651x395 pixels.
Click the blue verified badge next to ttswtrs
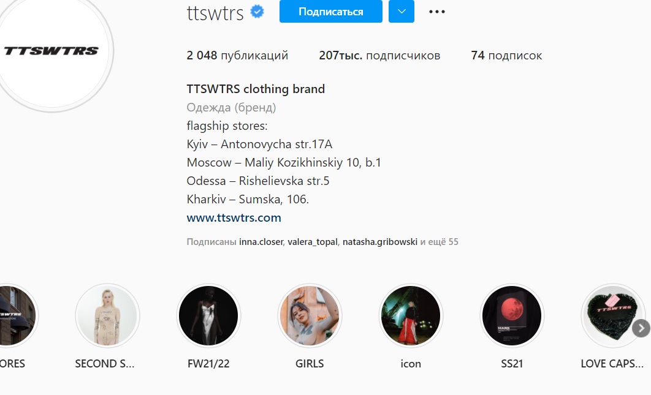257,12
